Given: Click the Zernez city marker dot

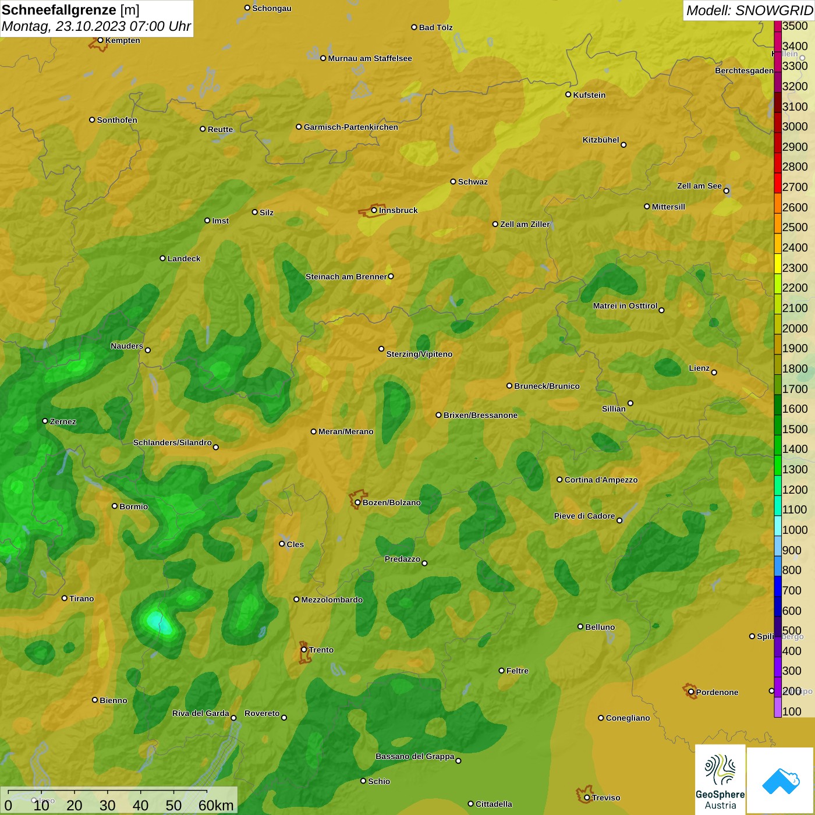Looking at the screenshot, I should click(45, 421).
